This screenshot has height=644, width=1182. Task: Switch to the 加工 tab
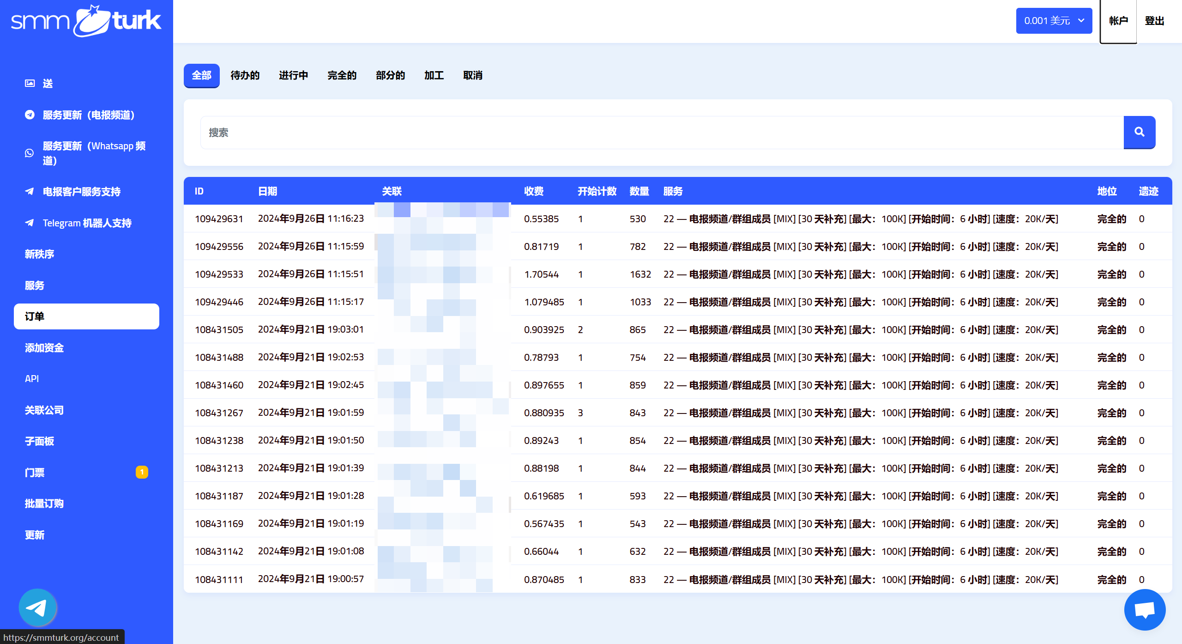[434, 75]
